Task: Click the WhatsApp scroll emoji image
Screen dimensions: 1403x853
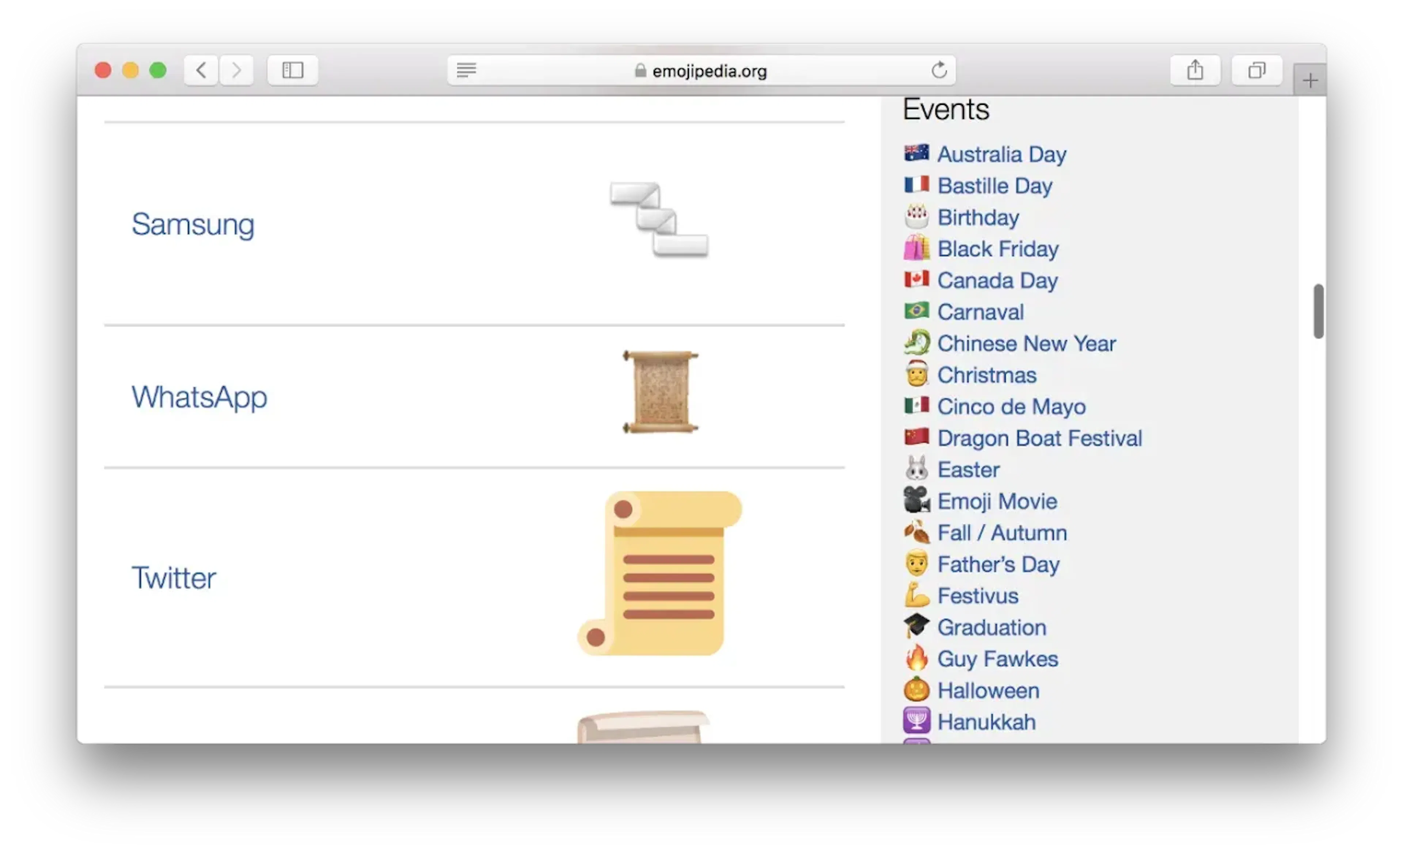Action: 660,392
